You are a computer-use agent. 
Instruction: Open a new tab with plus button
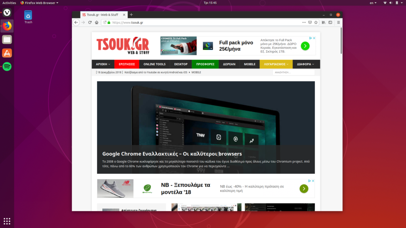click(131, 15)
